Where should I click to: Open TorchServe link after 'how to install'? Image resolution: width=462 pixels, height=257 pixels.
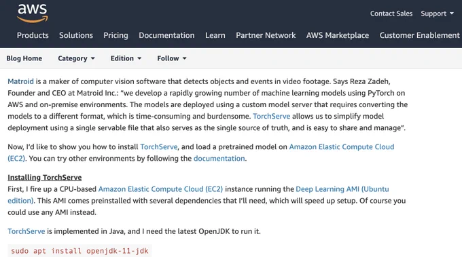[x=159, y=146]
